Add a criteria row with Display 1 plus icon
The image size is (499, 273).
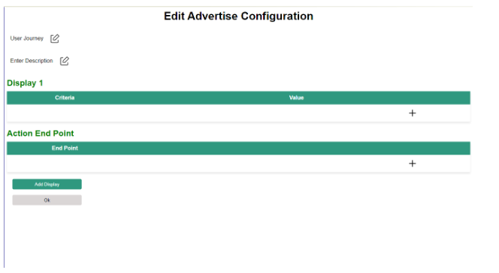pyautogui.click(x=412, y=113)
